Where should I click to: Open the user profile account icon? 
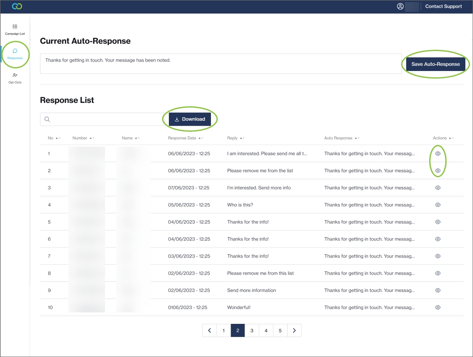(x=400, y=6)
